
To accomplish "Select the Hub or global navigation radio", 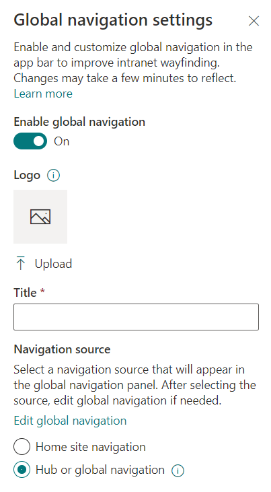I will click(22, 470).
